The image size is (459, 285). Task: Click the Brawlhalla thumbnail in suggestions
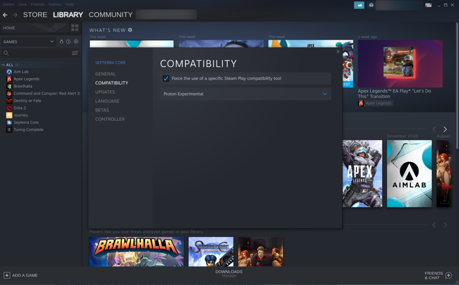tap(136, 251)
